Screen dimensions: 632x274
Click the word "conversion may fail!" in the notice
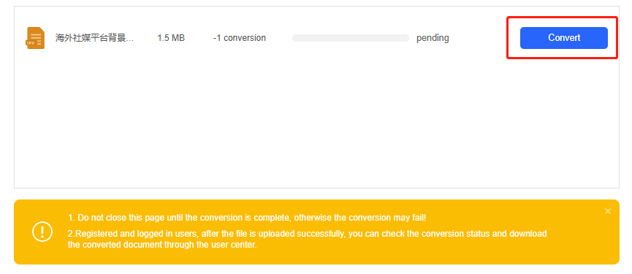coord(387,218)
